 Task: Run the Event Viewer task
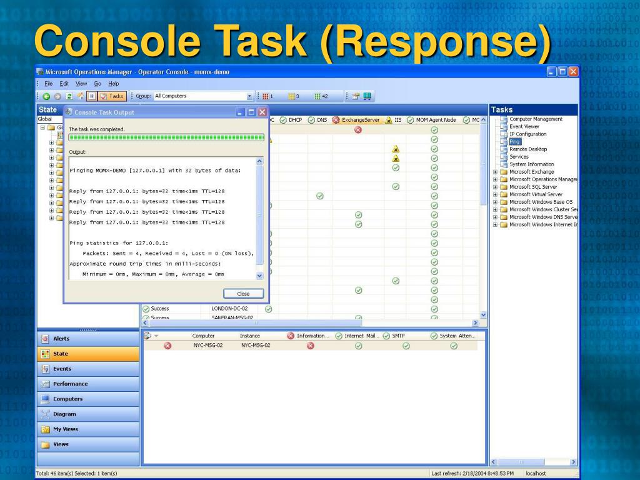(524, 126)
